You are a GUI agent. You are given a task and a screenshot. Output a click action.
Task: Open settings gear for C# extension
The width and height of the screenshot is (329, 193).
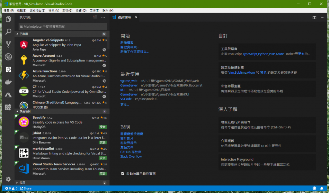(x=104, y=96)
